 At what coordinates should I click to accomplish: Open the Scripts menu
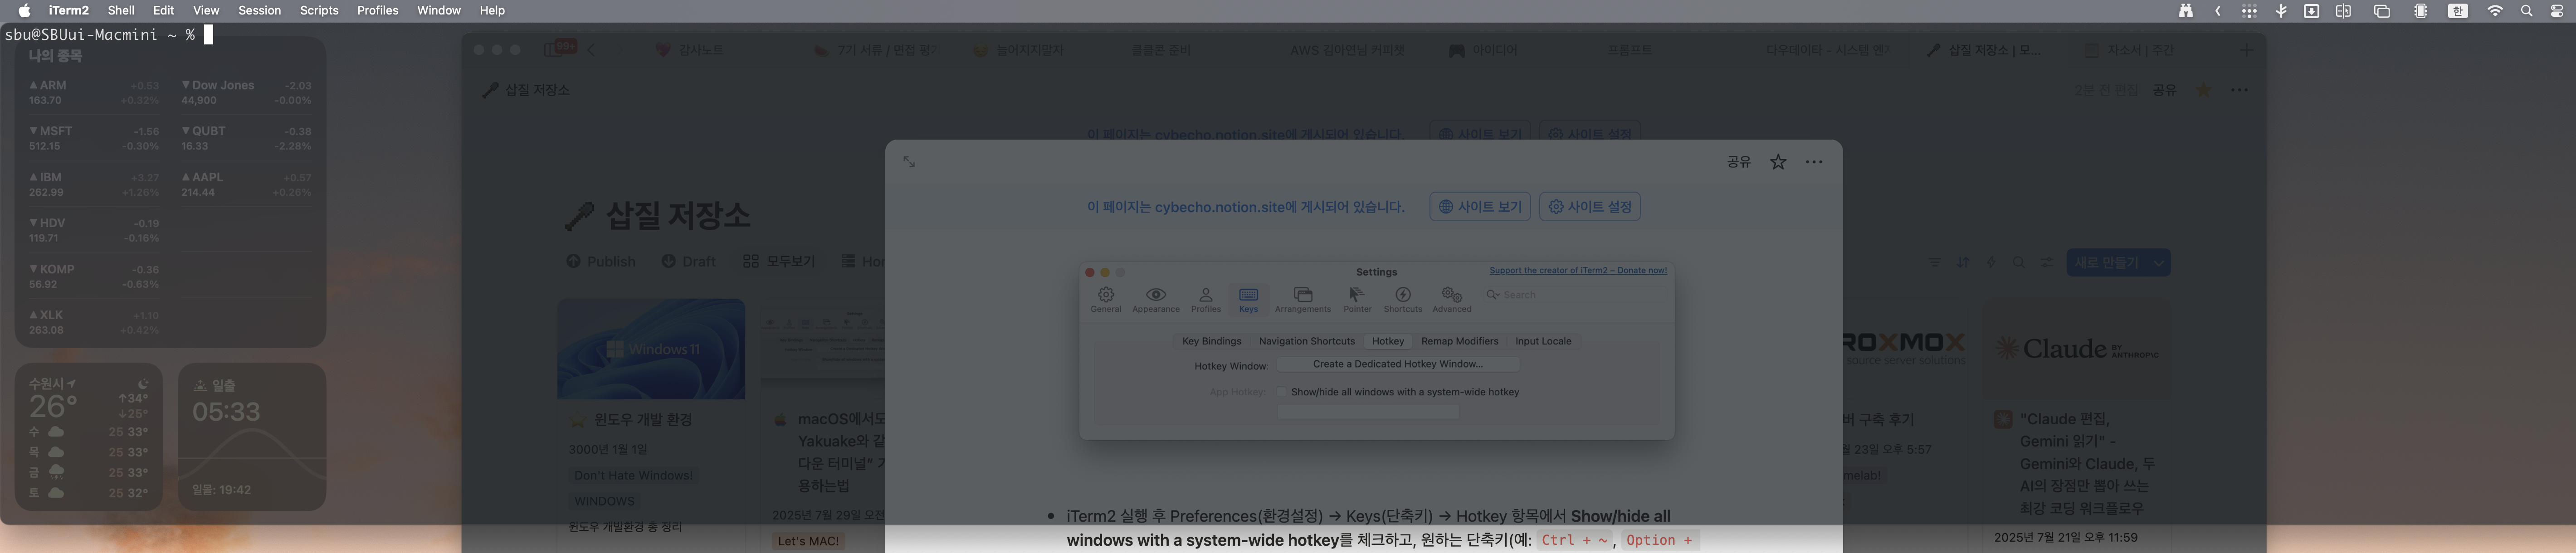click(x=319, y=11)
